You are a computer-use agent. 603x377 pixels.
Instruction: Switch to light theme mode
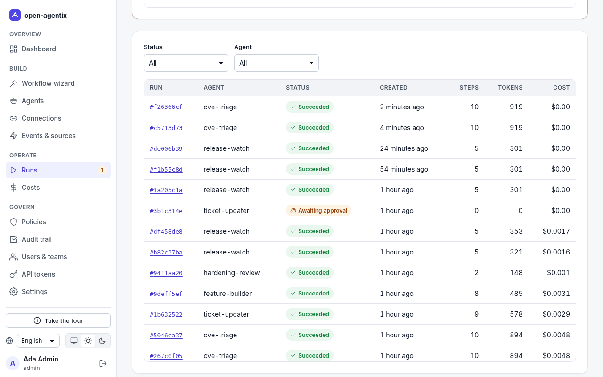88,341
